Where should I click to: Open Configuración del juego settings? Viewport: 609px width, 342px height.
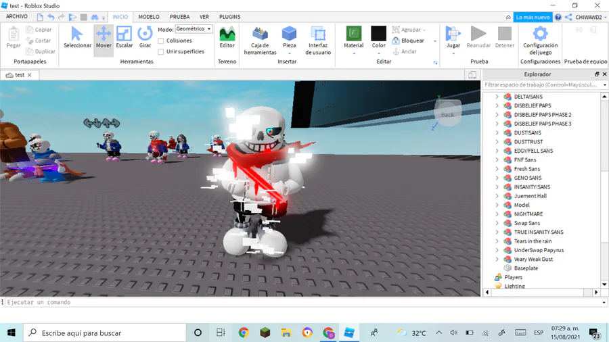540,41
